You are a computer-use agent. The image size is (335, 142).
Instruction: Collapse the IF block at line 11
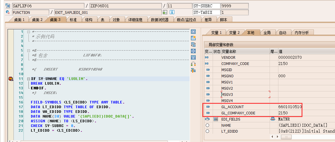(28, 79)
